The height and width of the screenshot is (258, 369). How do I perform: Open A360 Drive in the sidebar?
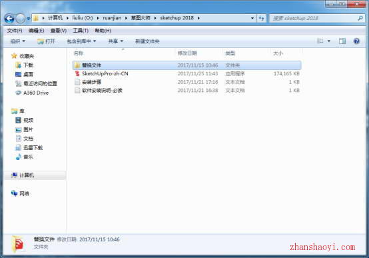36,93
